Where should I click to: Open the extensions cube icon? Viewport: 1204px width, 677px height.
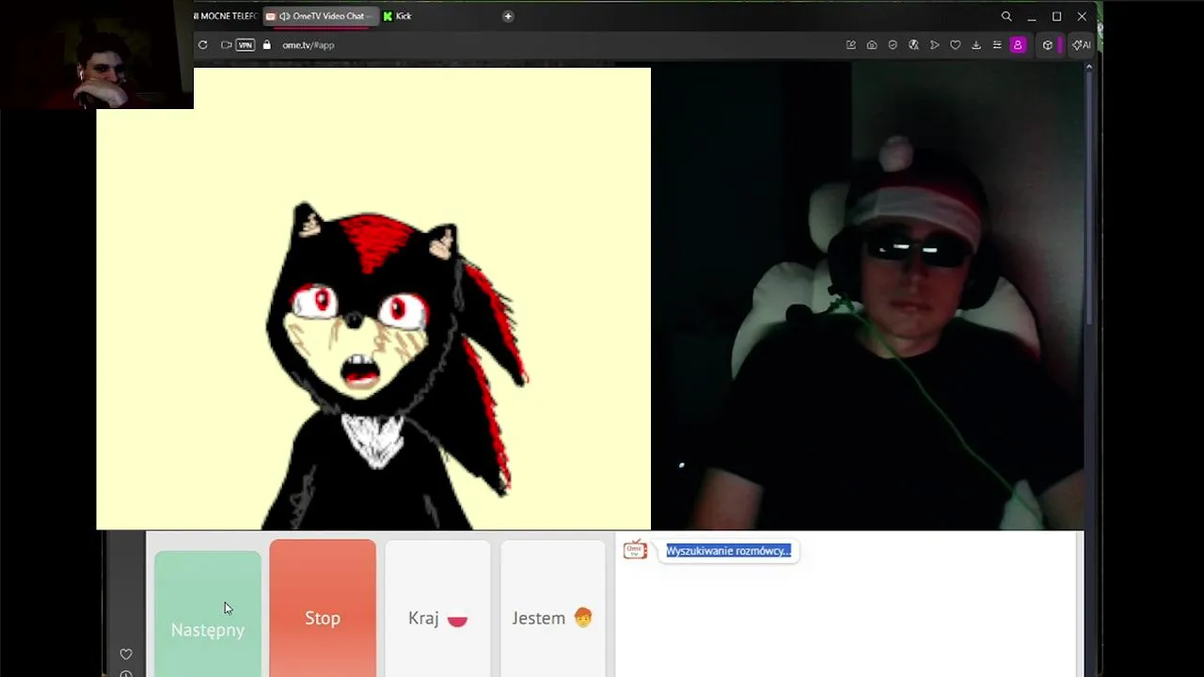(x=1047, y=45)
